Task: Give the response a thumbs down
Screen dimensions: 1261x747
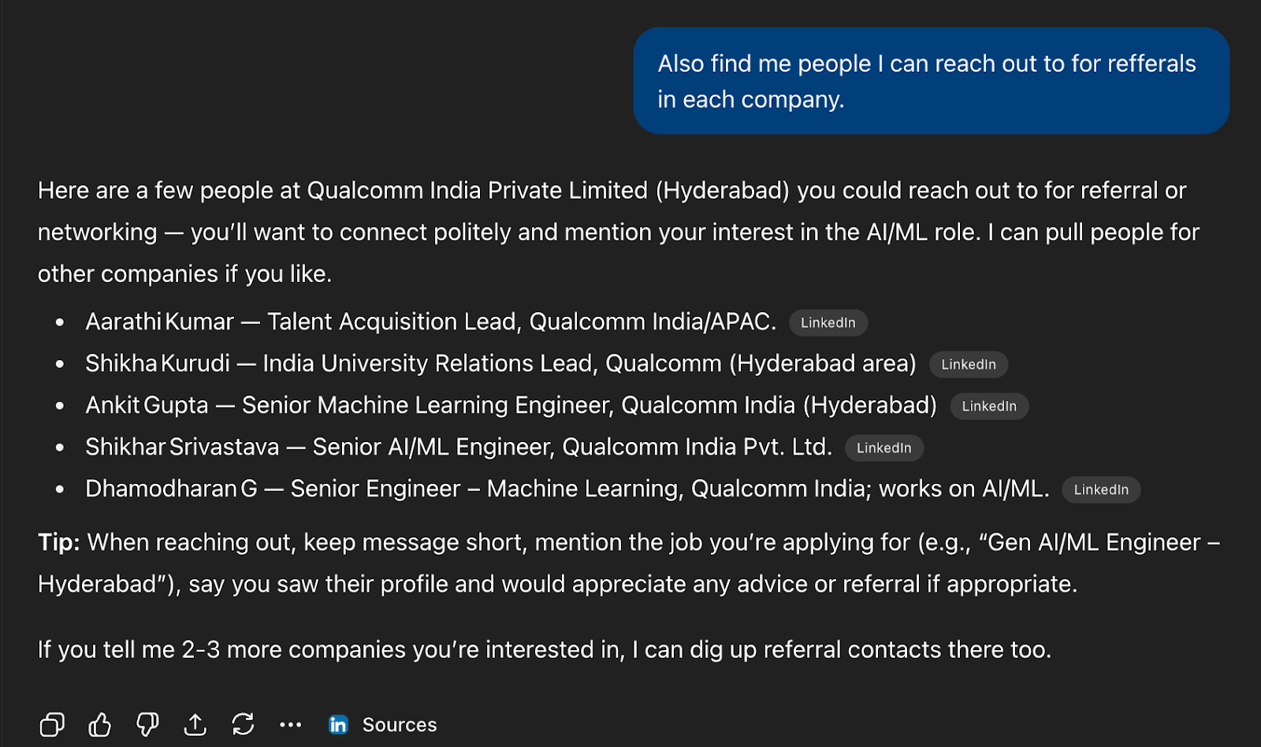Action: pyautogui.click(x=147, y=724)
